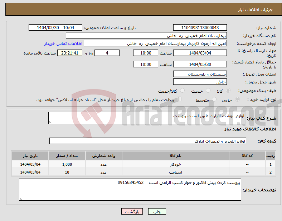The width and height of the screenshot is (282, 221).
Task: Select the جزیی purchase type radio
Action: click(x=237, y=99)
